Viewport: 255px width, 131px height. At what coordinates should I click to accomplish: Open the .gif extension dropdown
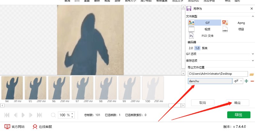click(238, 81)
